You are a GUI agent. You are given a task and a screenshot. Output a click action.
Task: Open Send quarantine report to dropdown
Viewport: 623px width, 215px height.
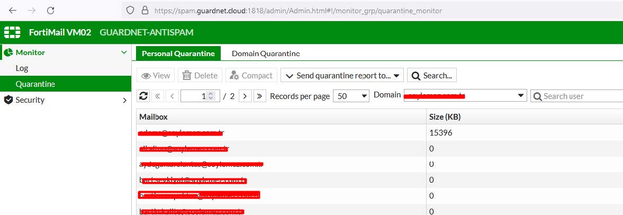point(342,76)
